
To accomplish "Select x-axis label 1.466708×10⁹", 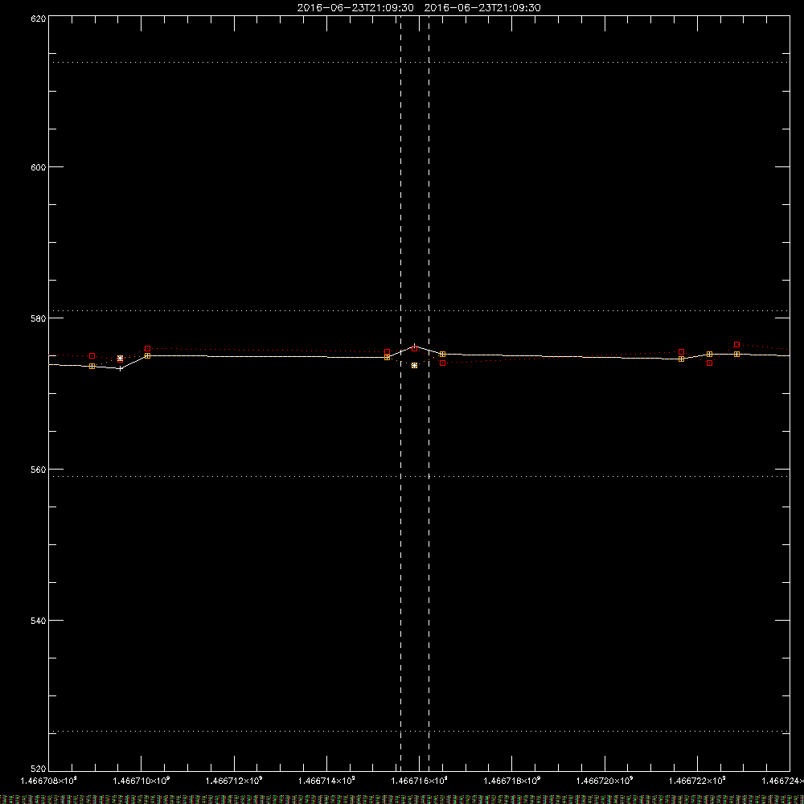I will tap(49, 781).
